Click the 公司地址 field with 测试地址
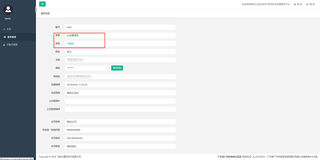Image resolution: width=320 pixels, height=160 pixels. (x=120, y=146)
